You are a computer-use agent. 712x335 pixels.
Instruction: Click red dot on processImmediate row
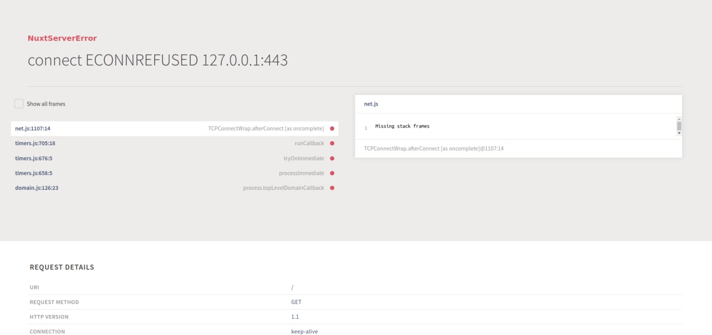tap(332, 173)
